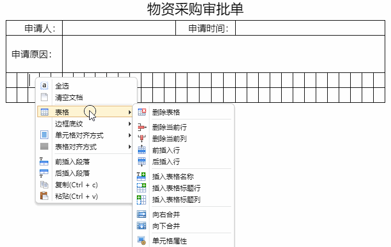Click the empty cell beside 申请时间
Image resolution: width=391 pixels, height=247 pixels.
[309, 28]
